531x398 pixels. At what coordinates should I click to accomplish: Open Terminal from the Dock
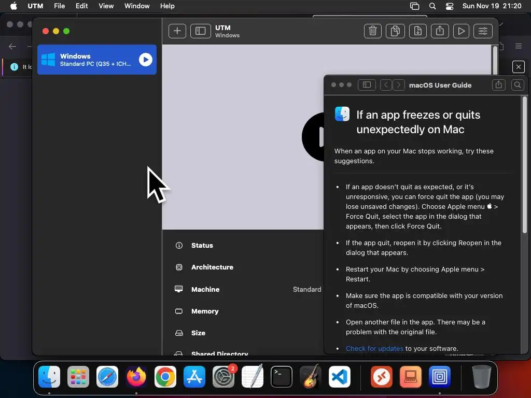pyautogui.click(x=282, y=377)
